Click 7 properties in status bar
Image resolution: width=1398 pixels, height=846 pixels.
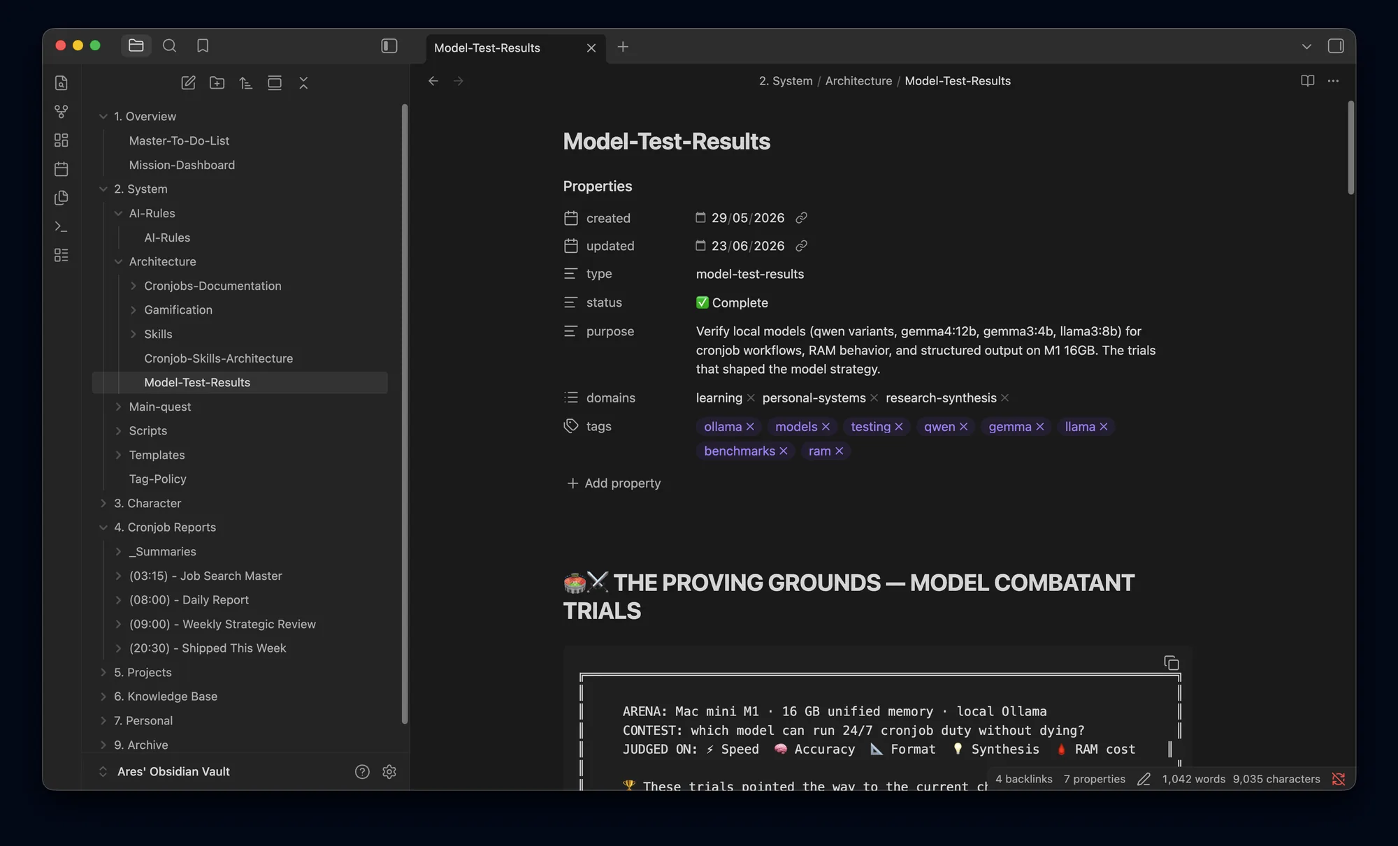pos(1094,779)
